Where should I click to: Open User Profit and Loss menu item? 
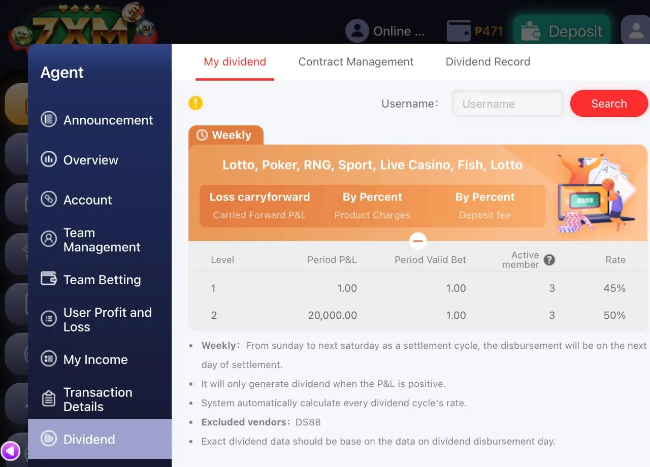(100, 319)
